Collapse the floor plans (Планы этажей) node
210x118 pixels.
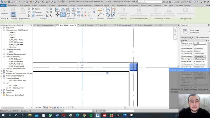[4, 30]
